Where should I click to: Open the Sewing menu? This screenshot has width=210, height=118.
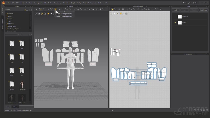click(36, 3)
